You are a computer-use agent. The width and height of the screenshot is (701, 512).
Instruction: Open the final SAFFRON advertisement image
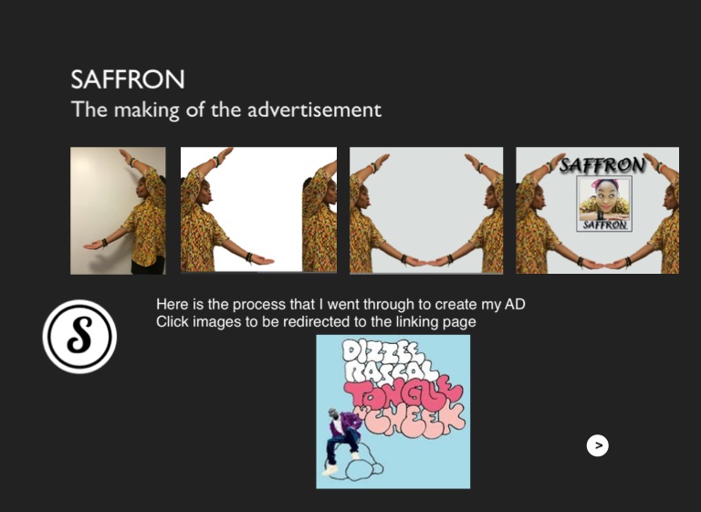click(597, 210)
